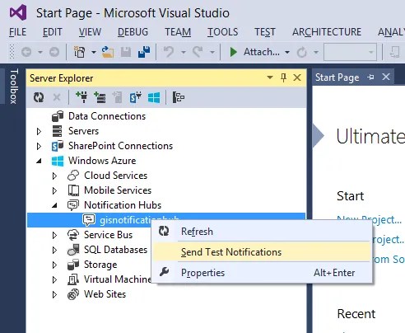Click the grayed server icon in Server Explorer toolbar
405x333 pixels.
118,97
